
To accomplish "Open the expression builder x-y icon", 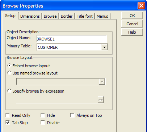I will point(101,99).
